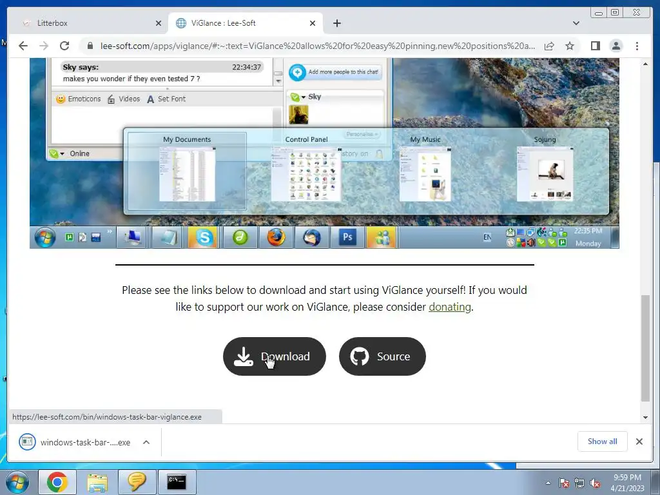This screenshot has width=660, height=495.
Task: Click the My Documents preview thumbnail
Action: (188, 175)
